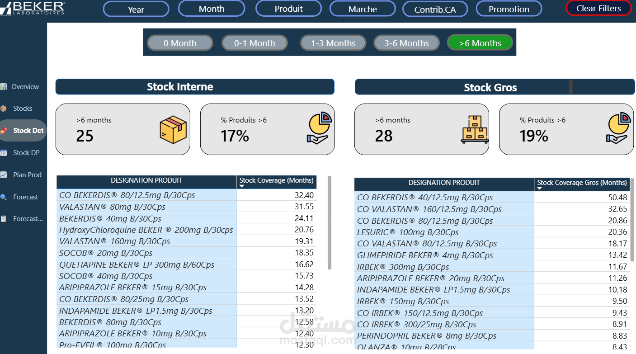This screenshot has width=636, height=354.
Task: Select CO BEKERDIS® 40/12.5mg row in Stock Gros
Action: 492,198
